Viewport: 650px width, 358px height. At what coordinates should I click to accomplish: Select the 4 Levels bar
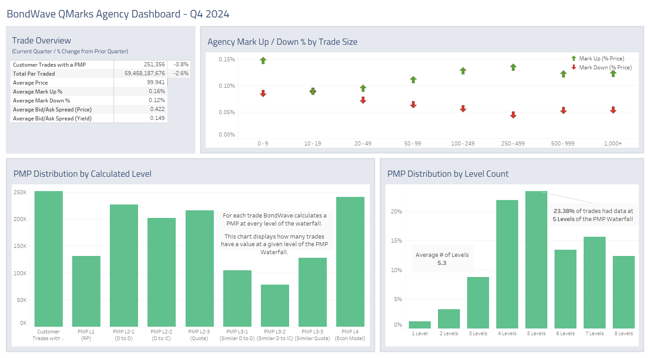507,264
